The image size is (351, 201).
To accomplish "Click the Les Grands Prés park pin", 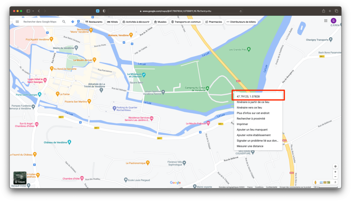I will coord(249,49).
